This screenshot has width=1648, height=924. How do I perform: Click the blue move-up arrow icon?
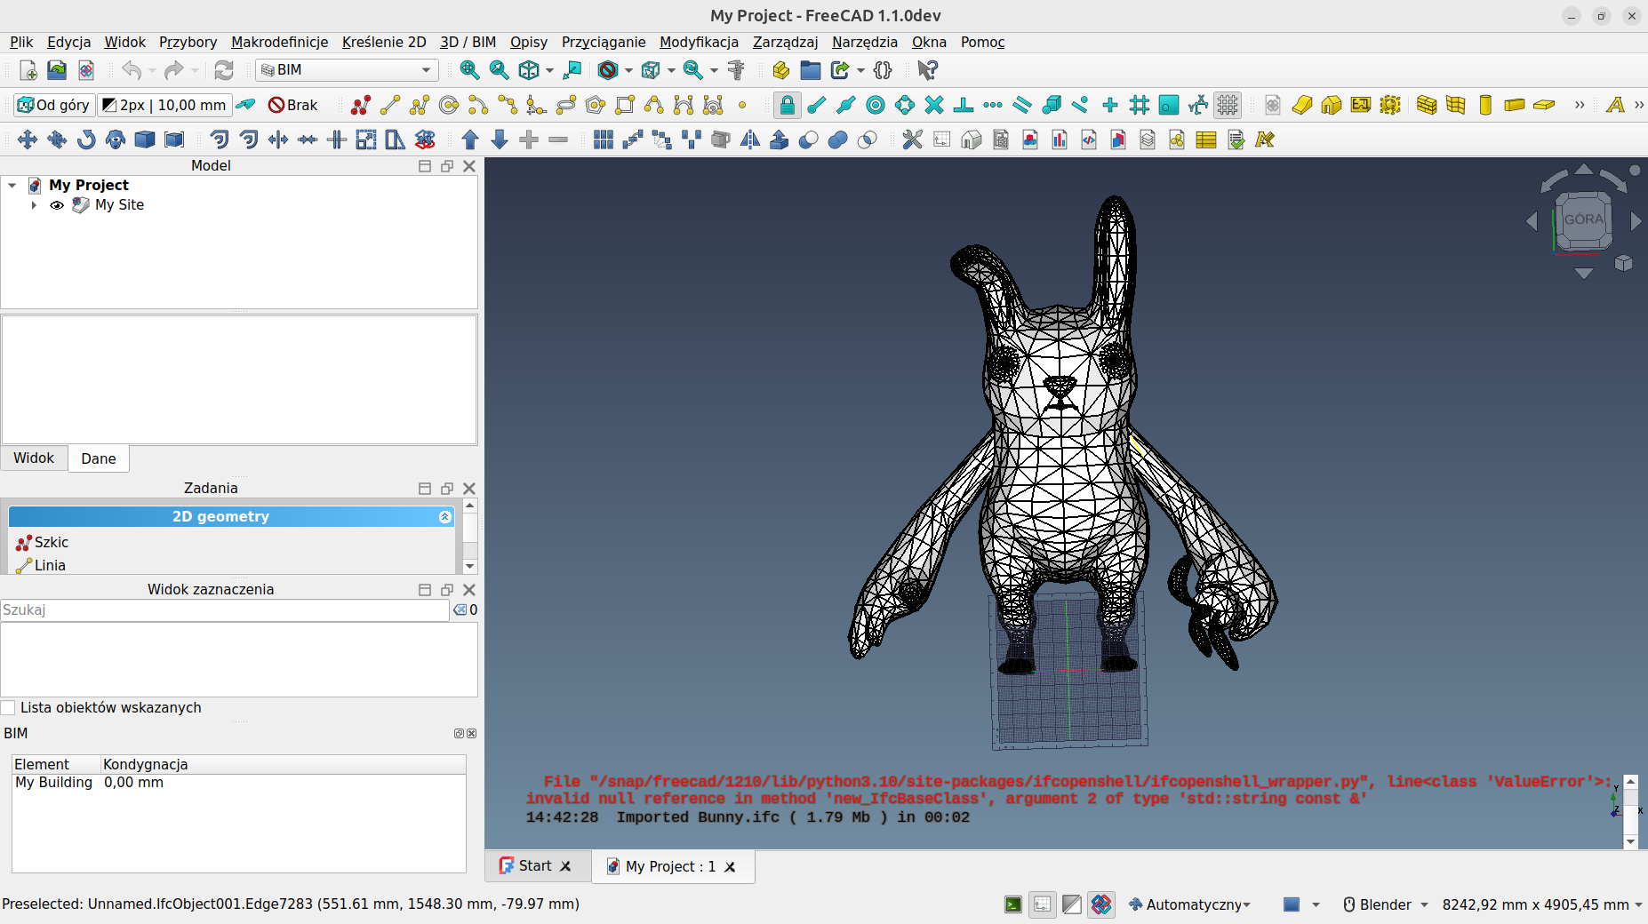click(470, 139)
